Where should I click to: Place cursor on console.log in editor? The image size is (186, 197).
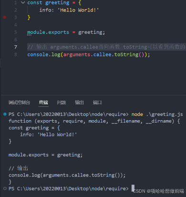(44, 54)
